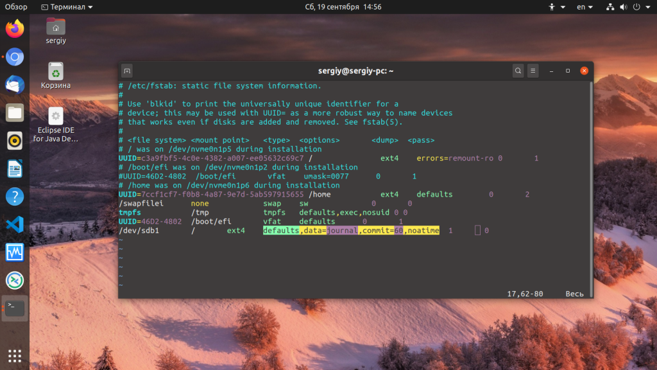Open LibreOffice Writer from the dock
Screen dimensions: 657x370
click(15, 169)
